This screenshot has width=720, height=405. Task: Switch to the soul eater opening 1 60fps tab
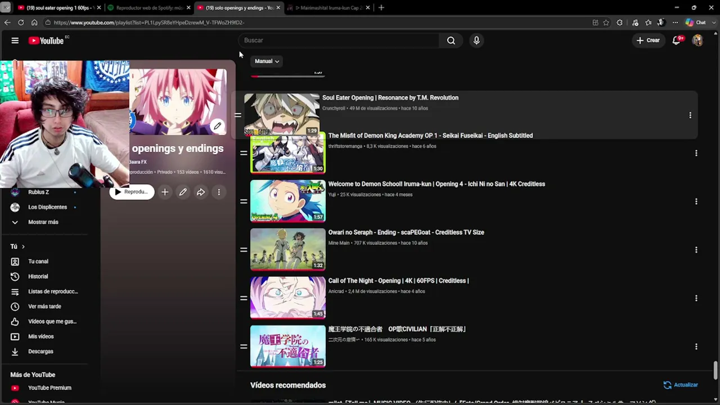point(59,8)
